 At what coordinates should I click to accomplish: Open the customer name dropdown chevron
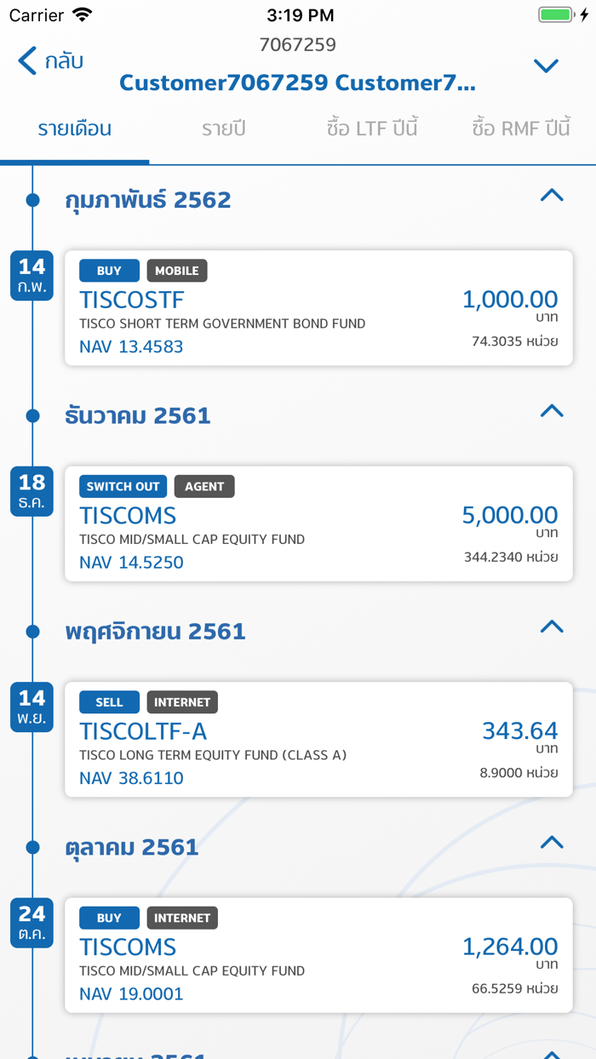546,65
